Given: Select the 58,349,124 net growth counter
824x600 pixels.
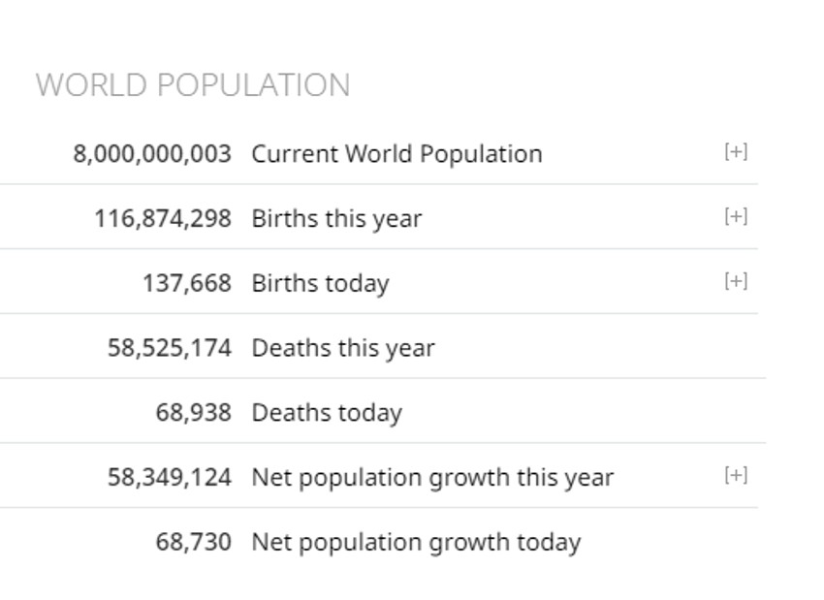Looking at the screenshot, I should (170, 478).
